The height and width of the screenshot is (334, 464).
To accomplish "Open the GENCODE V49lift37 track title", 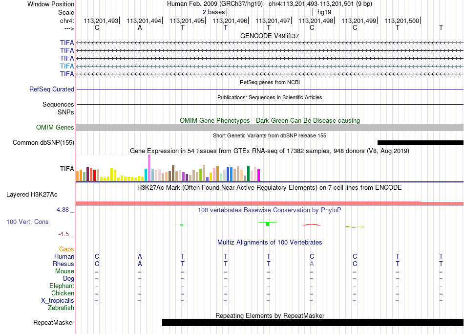I will (270, 36).
